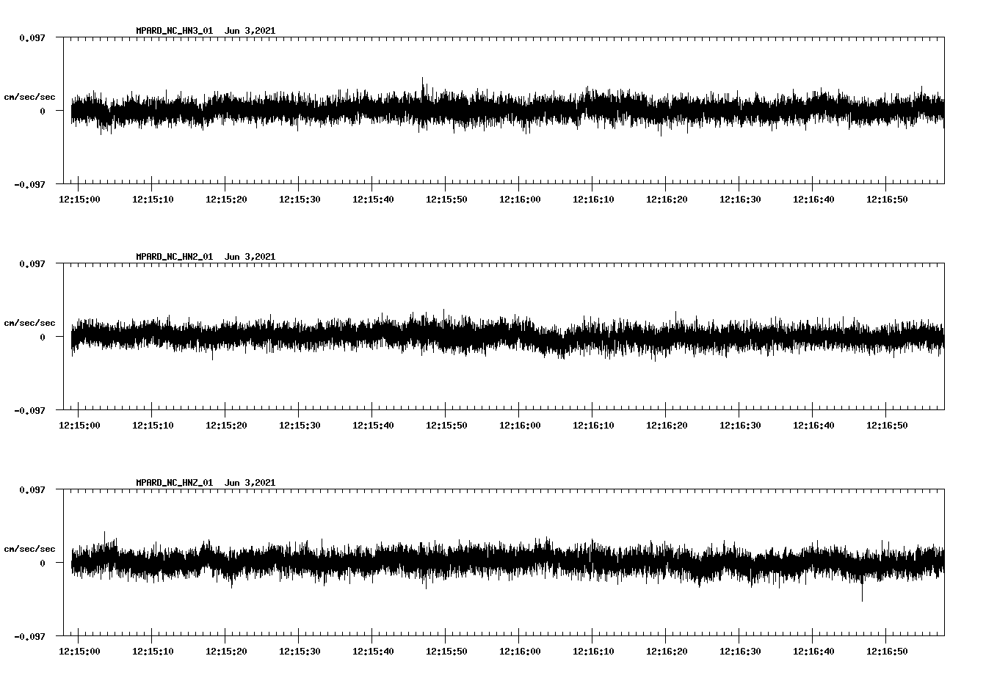Click the -0.097 lower limit of HN2 plot
Screen dimensions: 997x678
coord(29,410)
